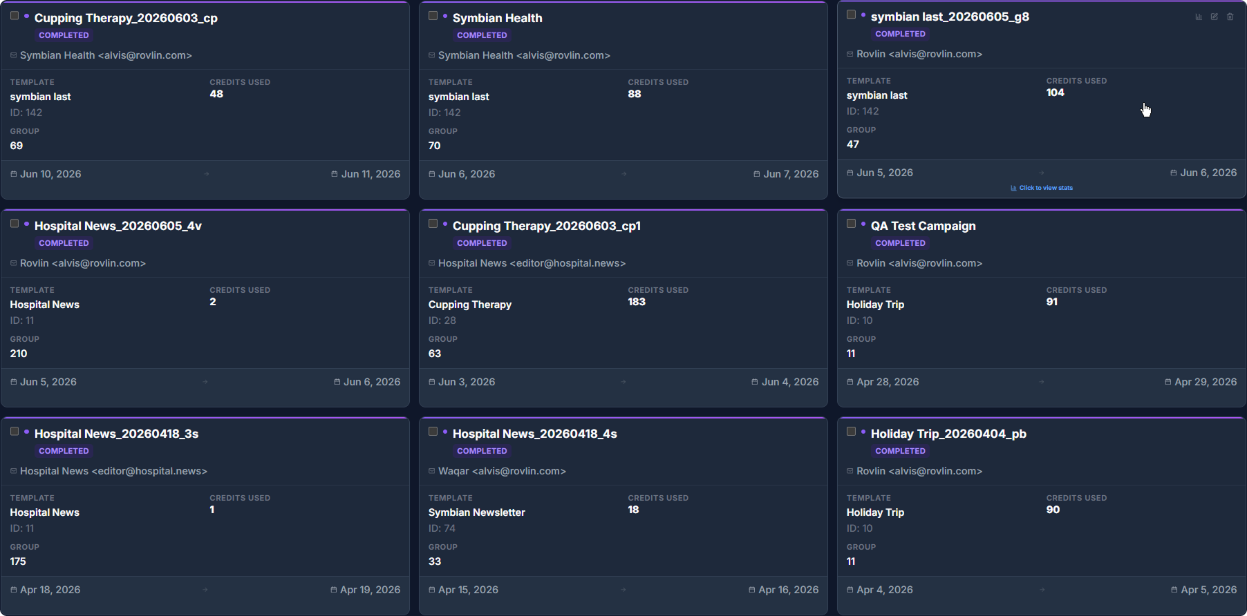Viewport: 1247px width, 616px height.
Task: Check the symbian last_20260605_g8 campaign box
Action: pos(851,15)
